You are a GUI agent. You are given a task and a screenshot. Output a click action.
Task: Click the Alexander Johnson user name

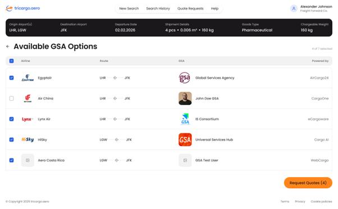316,7
